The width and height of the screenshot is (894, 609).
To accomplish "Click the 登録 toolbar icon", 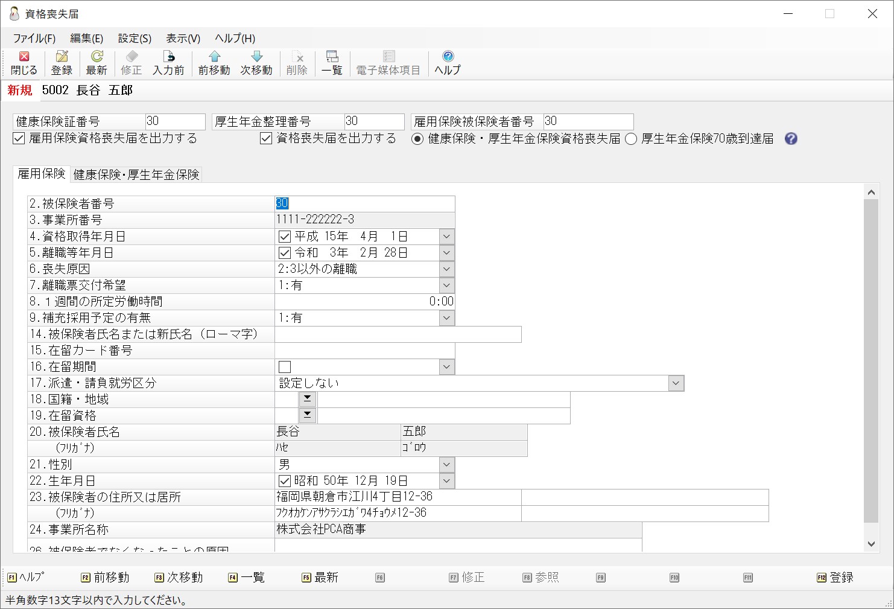I will point(62,63).
